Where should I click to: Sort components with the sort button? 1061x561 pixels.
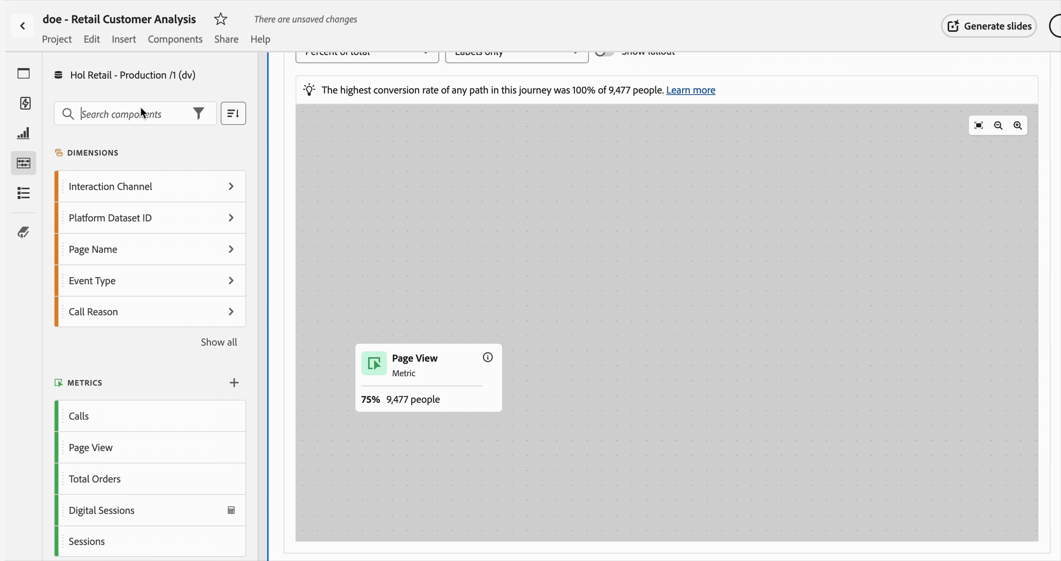(233, 113)
